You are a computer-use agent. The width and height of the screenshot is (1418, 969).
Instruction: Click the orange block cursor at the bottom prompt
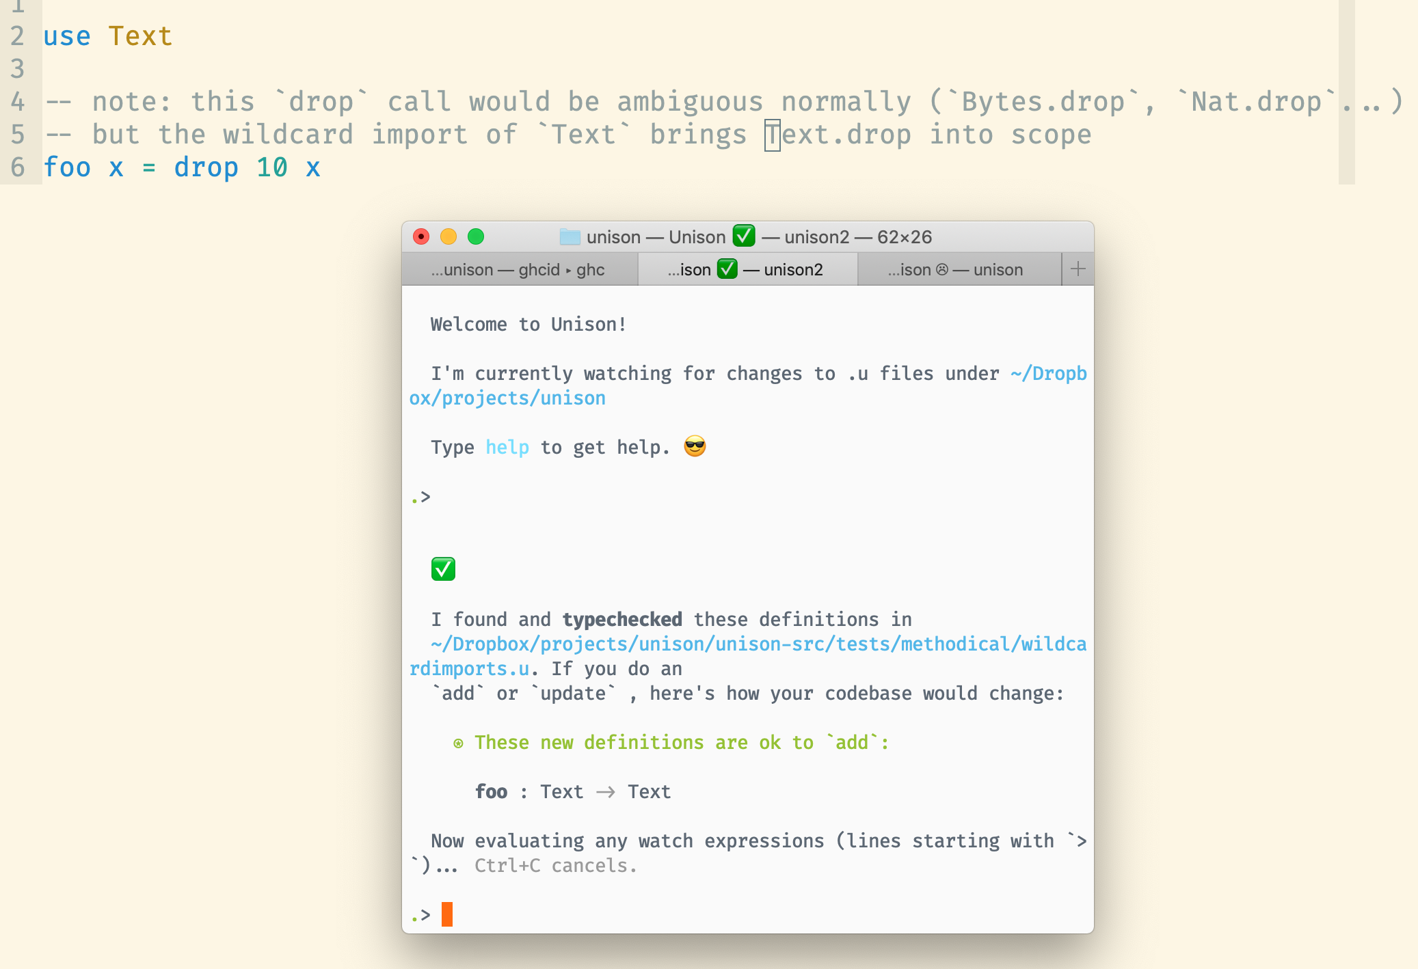pos(448,914)
